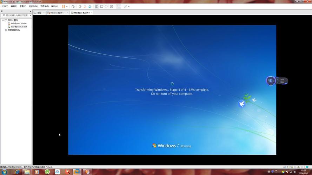
Task: Revert to the previous snapshot
Action: click(x=85, y=6)
